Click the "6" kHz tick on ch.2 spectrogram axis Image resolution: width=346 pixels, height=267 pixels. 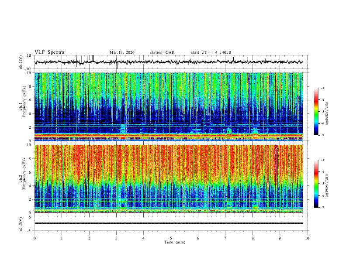point(31,172)
